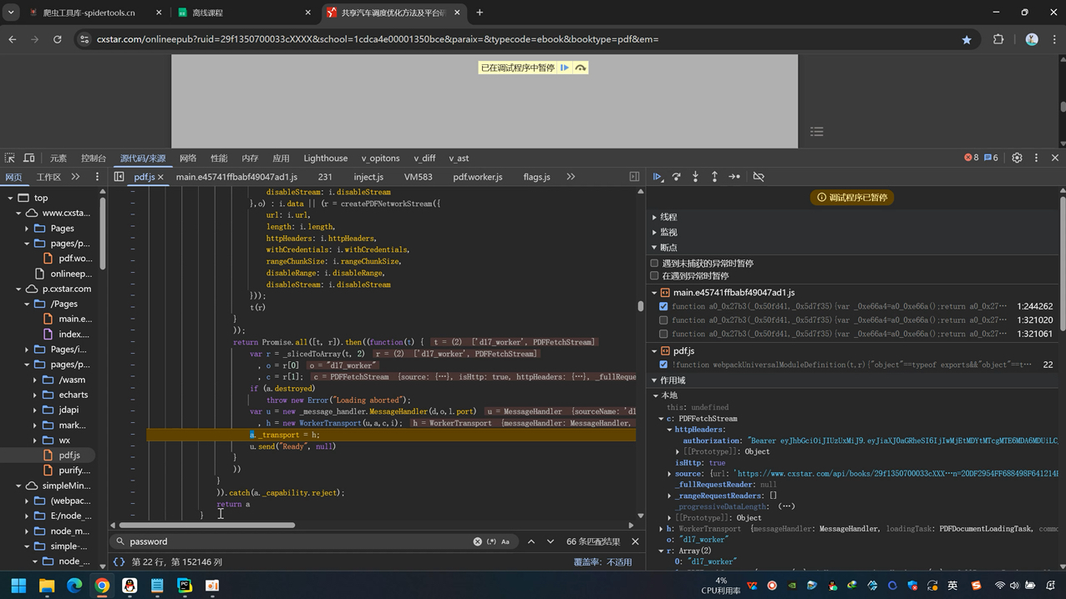Enable pause on caught exceptions checkbox
Image resolution: width=1066 pixels, height=599 pixels.
coord(655,275)
